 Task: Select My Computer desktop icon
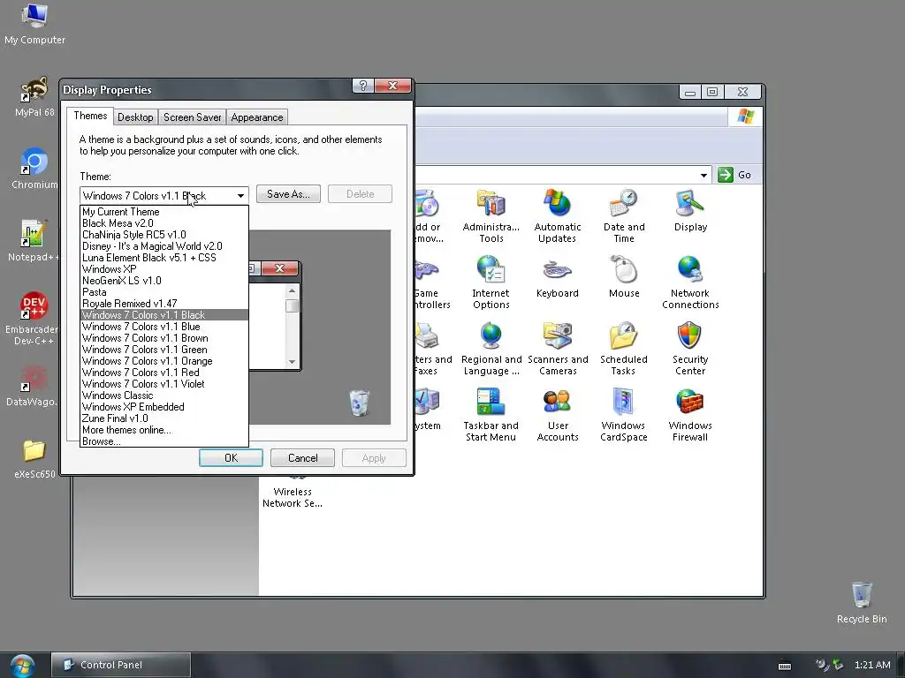34,24
